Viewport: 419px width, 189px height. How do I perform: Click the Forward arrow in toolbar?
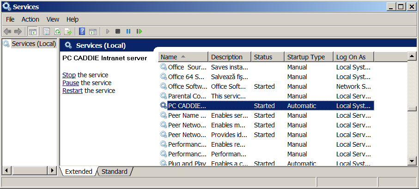[18, 31]
